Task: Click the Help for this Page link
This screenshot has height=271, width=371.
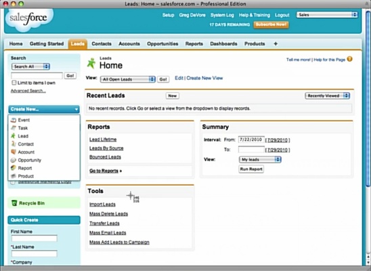Action: [x=329, y=60]
